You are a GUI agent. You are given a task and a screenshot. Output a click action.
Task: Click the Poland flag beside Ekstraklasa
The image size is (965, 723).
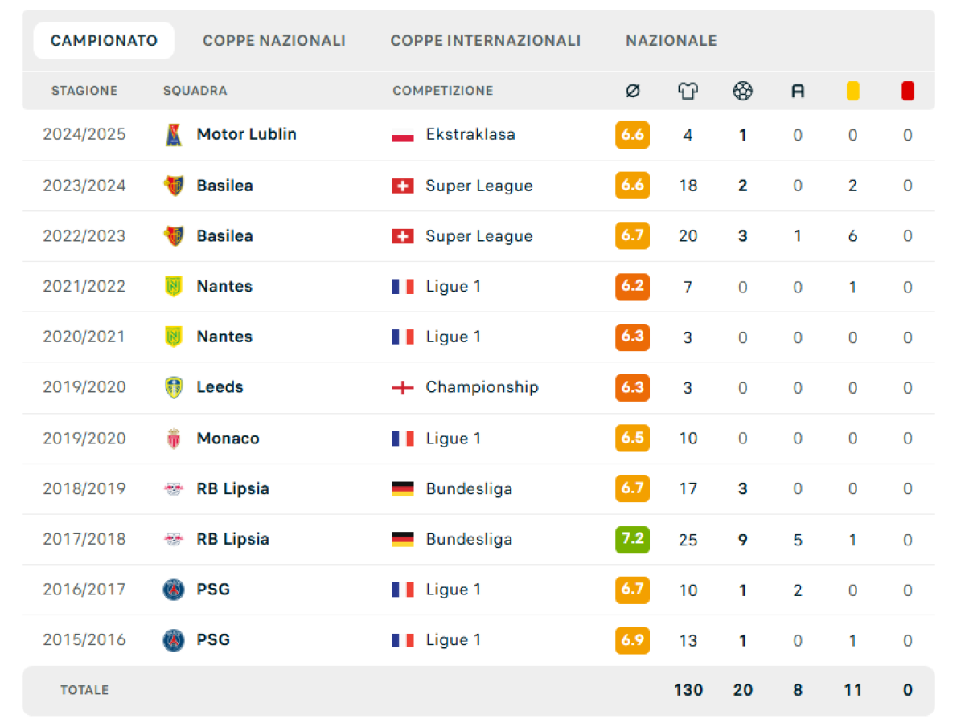403,135
